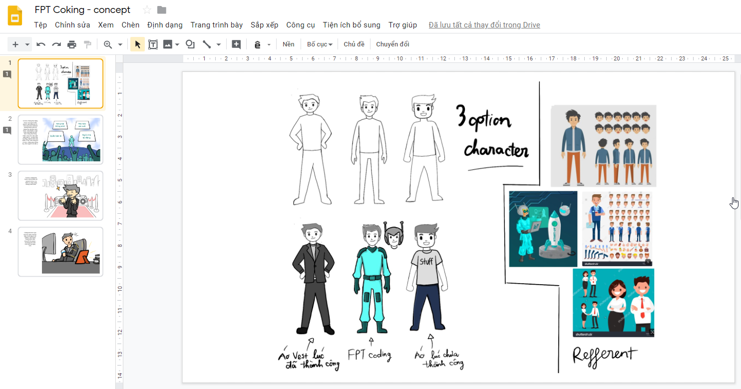Open the Tiện ích bổ sung menu
The width and height of the screenshot is (741, 389).
point(352,25)
